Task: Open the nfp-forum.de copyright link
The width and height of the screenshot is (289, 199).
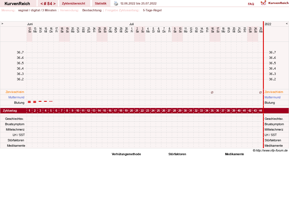Action: (x=270, y=150)
